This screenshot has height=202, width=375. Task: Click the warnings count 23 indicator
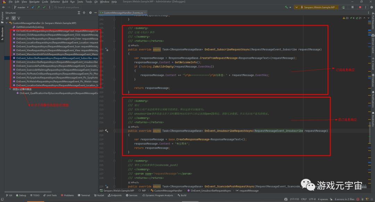(345, 18)
